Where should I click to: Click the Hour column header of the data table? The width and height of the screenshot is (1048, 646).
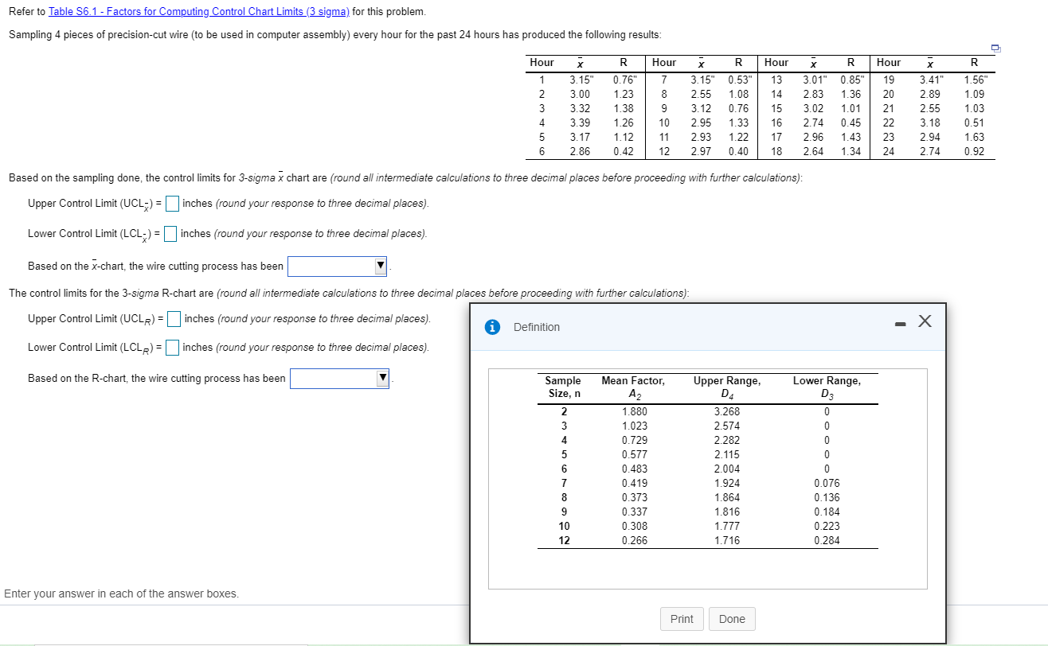pos(542,63)
